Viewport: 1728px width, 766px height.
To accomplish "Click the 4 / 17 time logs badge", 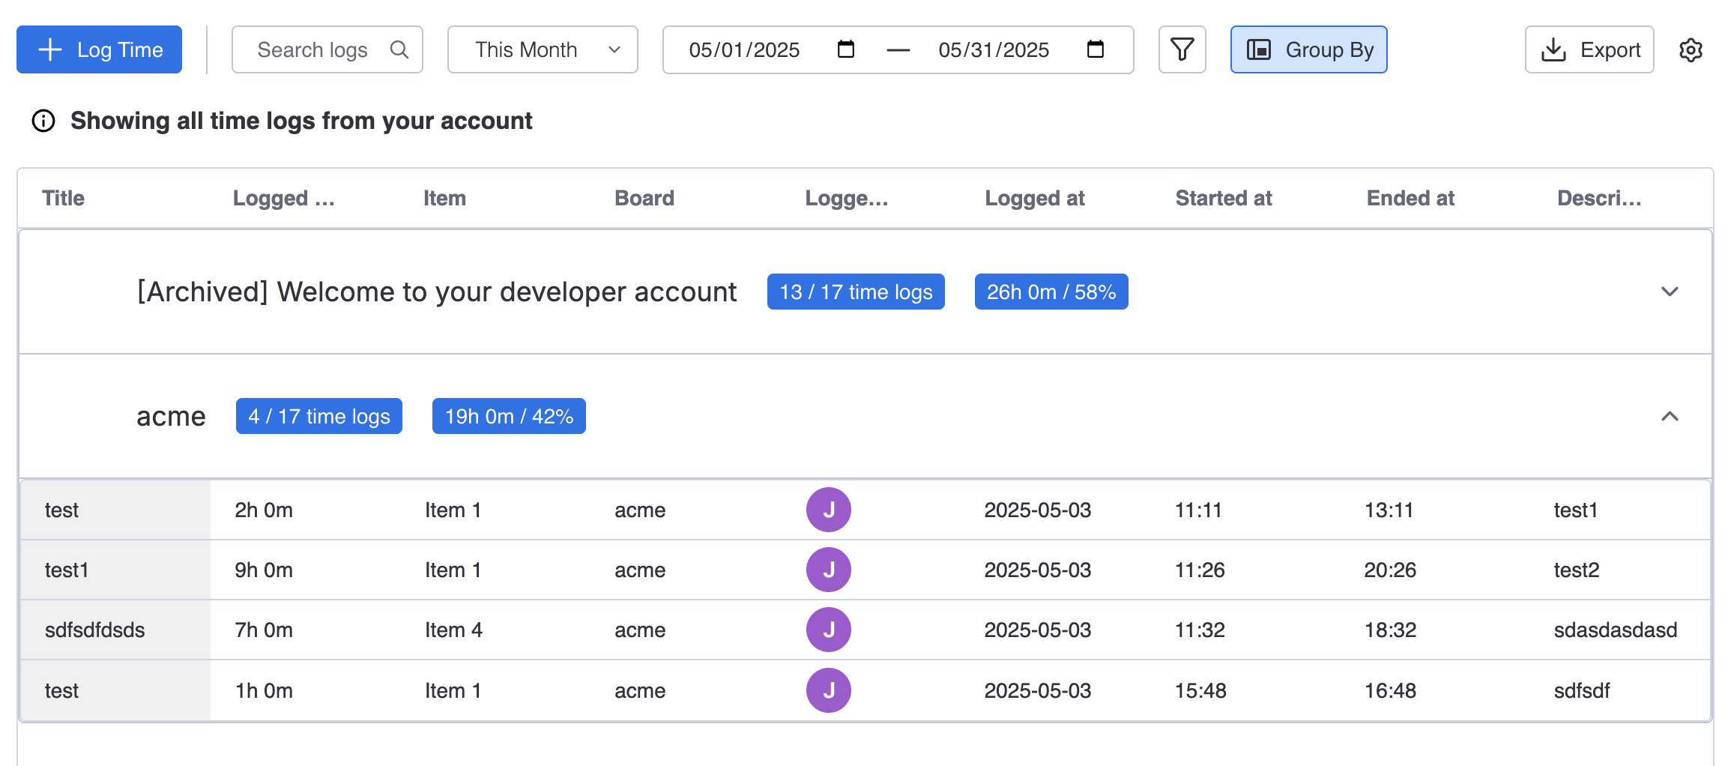I will (x=319, y=416).
